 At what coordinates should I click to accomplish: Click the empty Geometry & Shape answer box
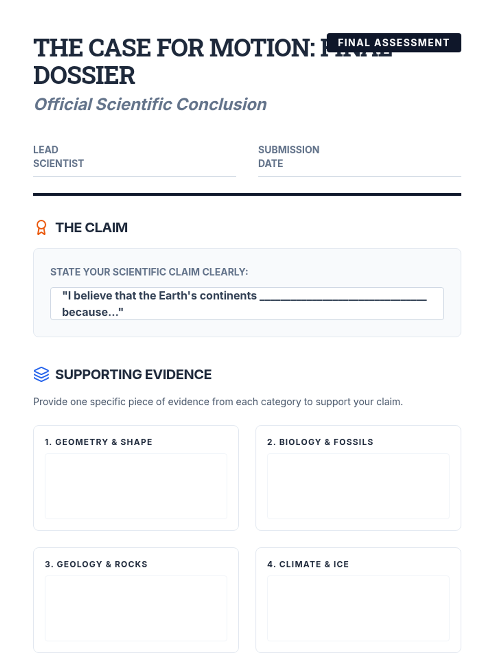point(136,486)
